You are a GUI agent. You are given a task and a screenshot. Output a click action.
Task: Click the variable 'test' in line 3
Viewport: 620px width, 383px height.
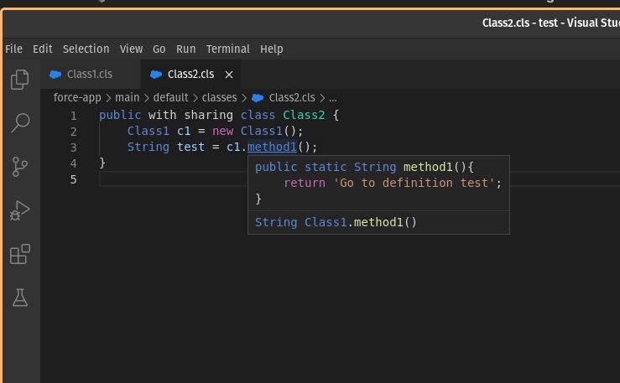coord(190,147)
